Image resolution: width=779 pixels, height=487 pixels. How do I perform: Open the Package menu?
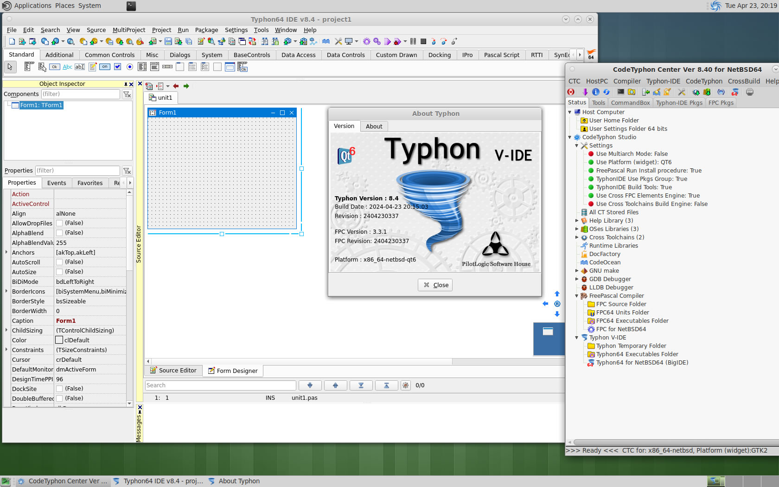click(206, 30)
